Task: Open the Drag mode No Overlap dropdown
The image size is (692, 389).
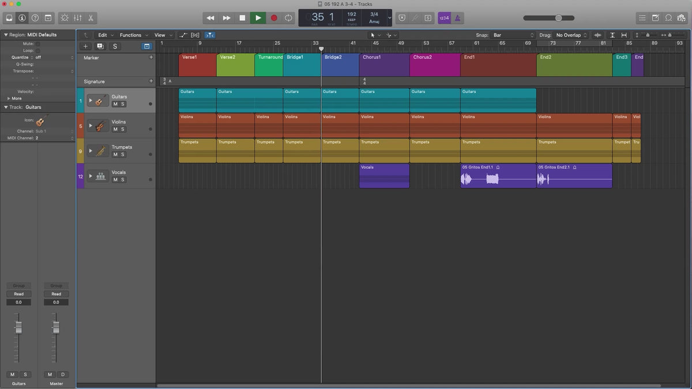Action: click(571, 35)
